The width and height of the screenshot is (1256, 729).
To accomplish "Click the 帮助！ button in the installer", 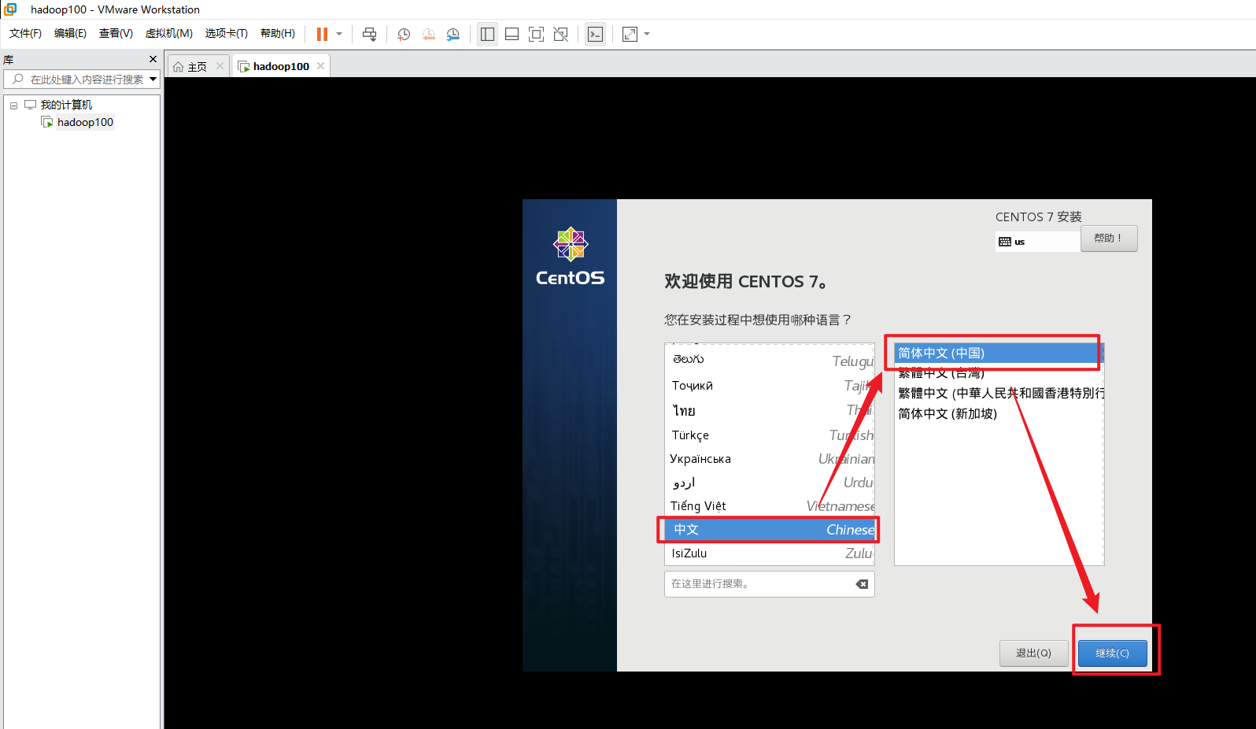I will tap(1108, 239).
